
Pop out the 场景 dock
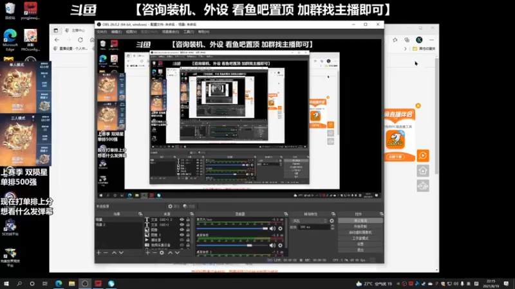coord(140,214)
